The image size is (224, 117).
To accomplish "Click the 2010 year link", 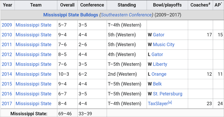I will 7,35.
